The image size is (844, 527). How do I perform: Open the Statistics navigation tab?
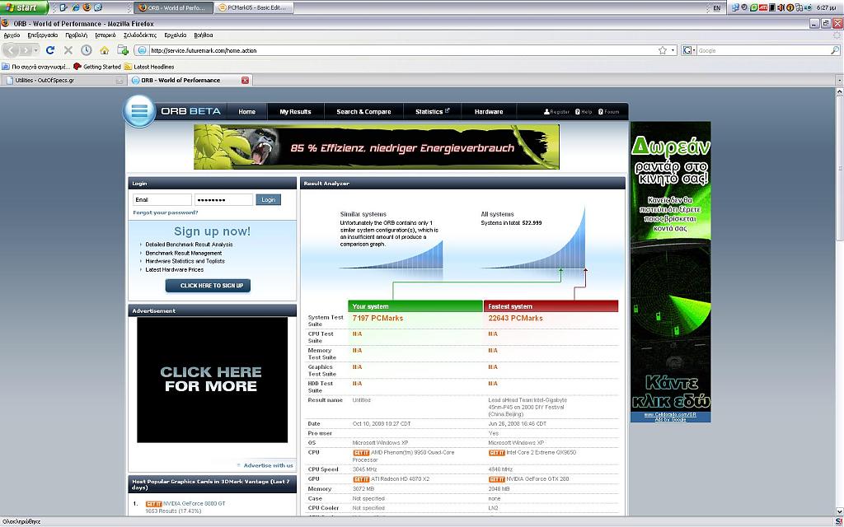(x=432, y=112)
